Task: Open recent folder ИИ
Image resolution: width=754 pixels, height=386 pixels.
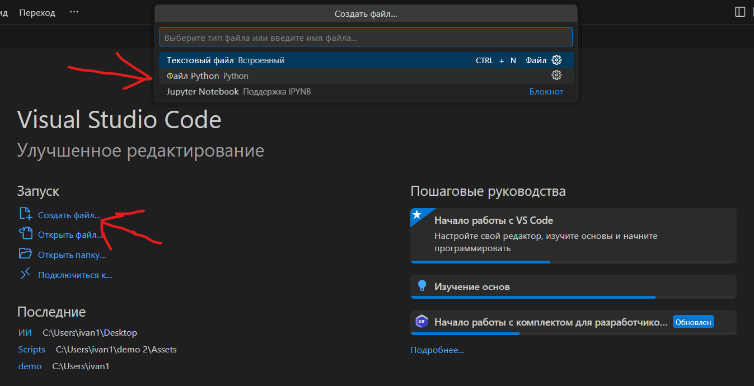Action: [25, 332]
